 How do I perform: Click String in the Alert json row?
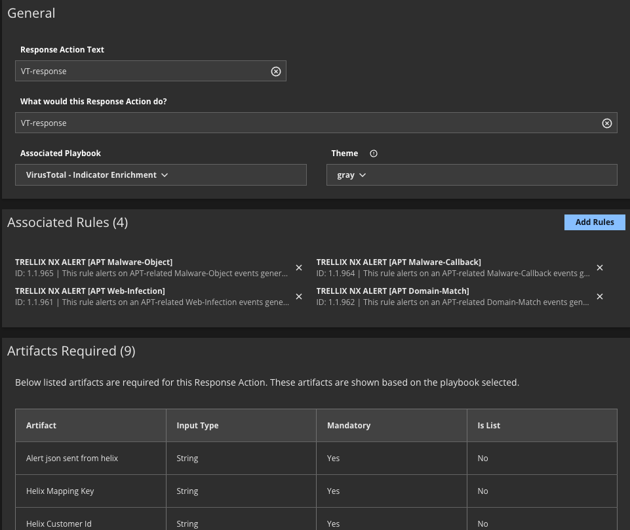(187, 459)
